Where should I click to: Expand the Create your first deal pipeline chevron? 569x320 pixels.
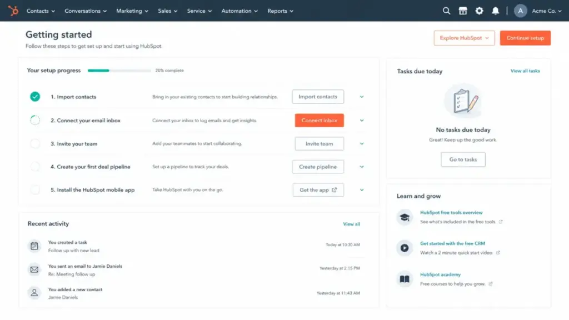(362, 167)
